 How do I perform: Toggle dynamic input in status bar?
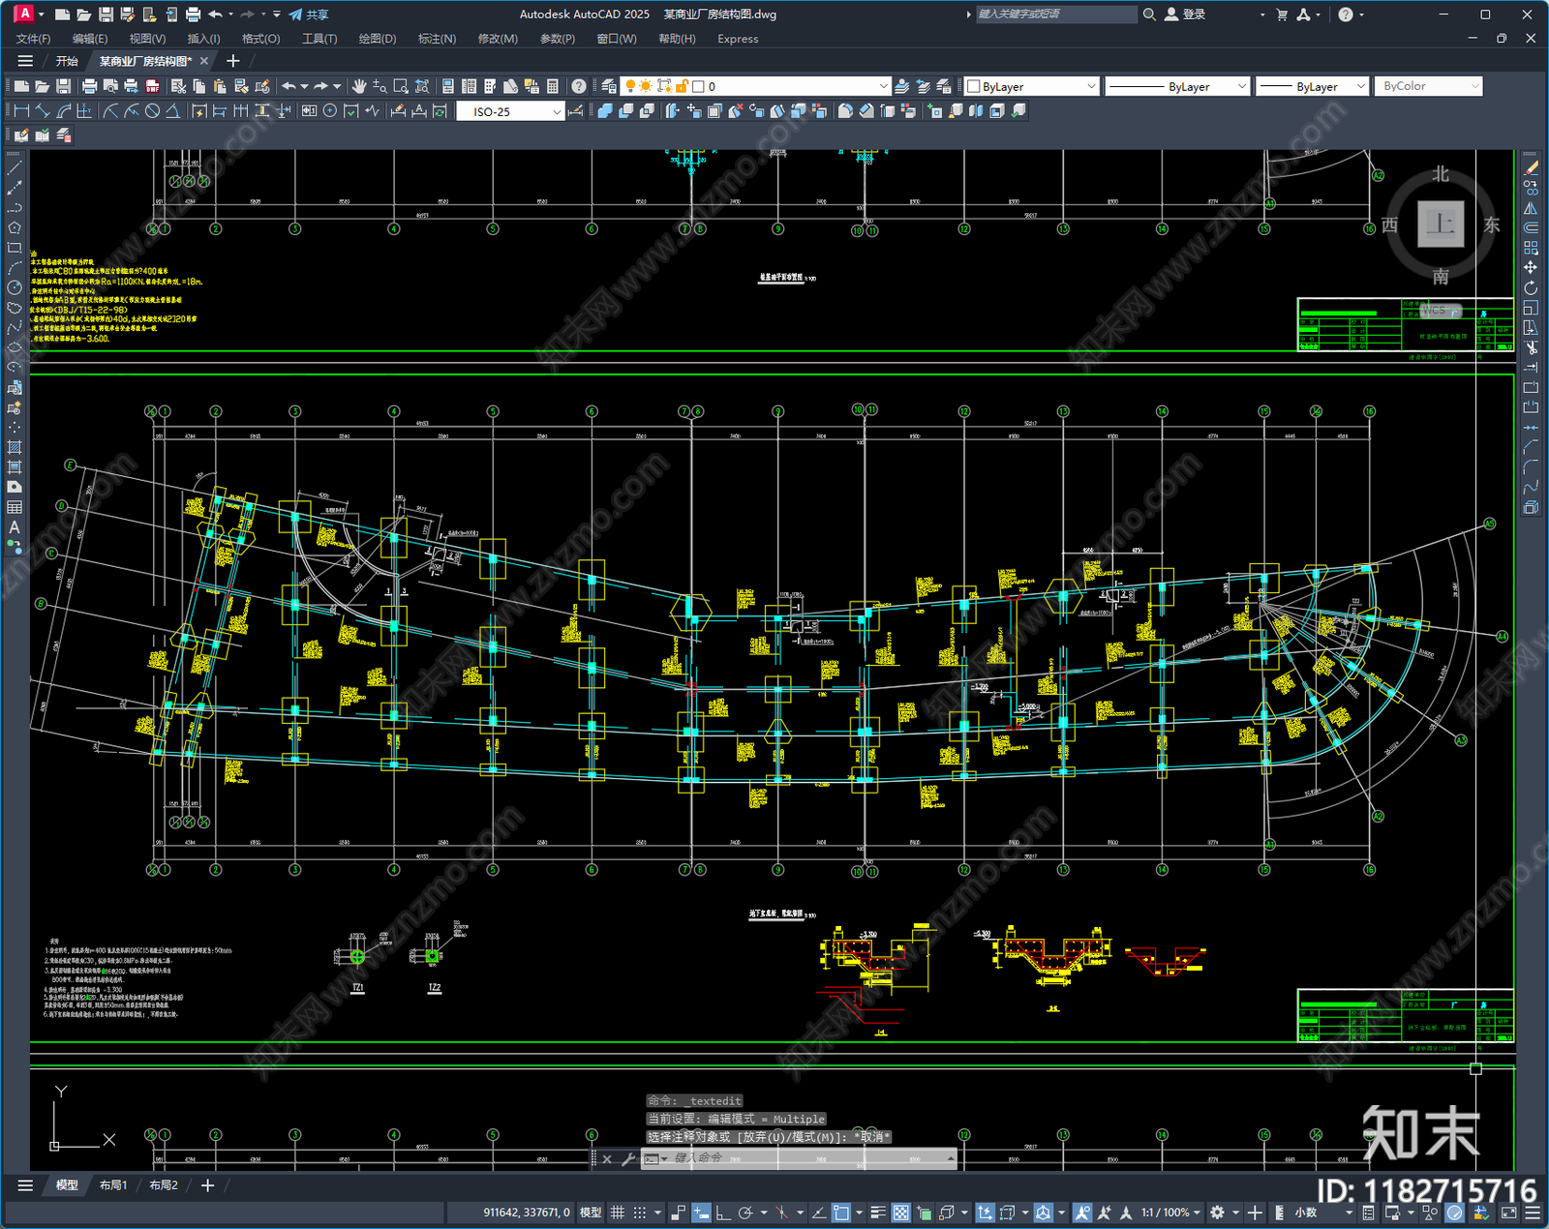point(701,1213)
